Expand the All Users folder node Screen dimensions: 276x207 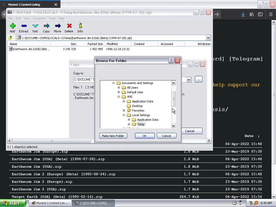tap(119, 87)
